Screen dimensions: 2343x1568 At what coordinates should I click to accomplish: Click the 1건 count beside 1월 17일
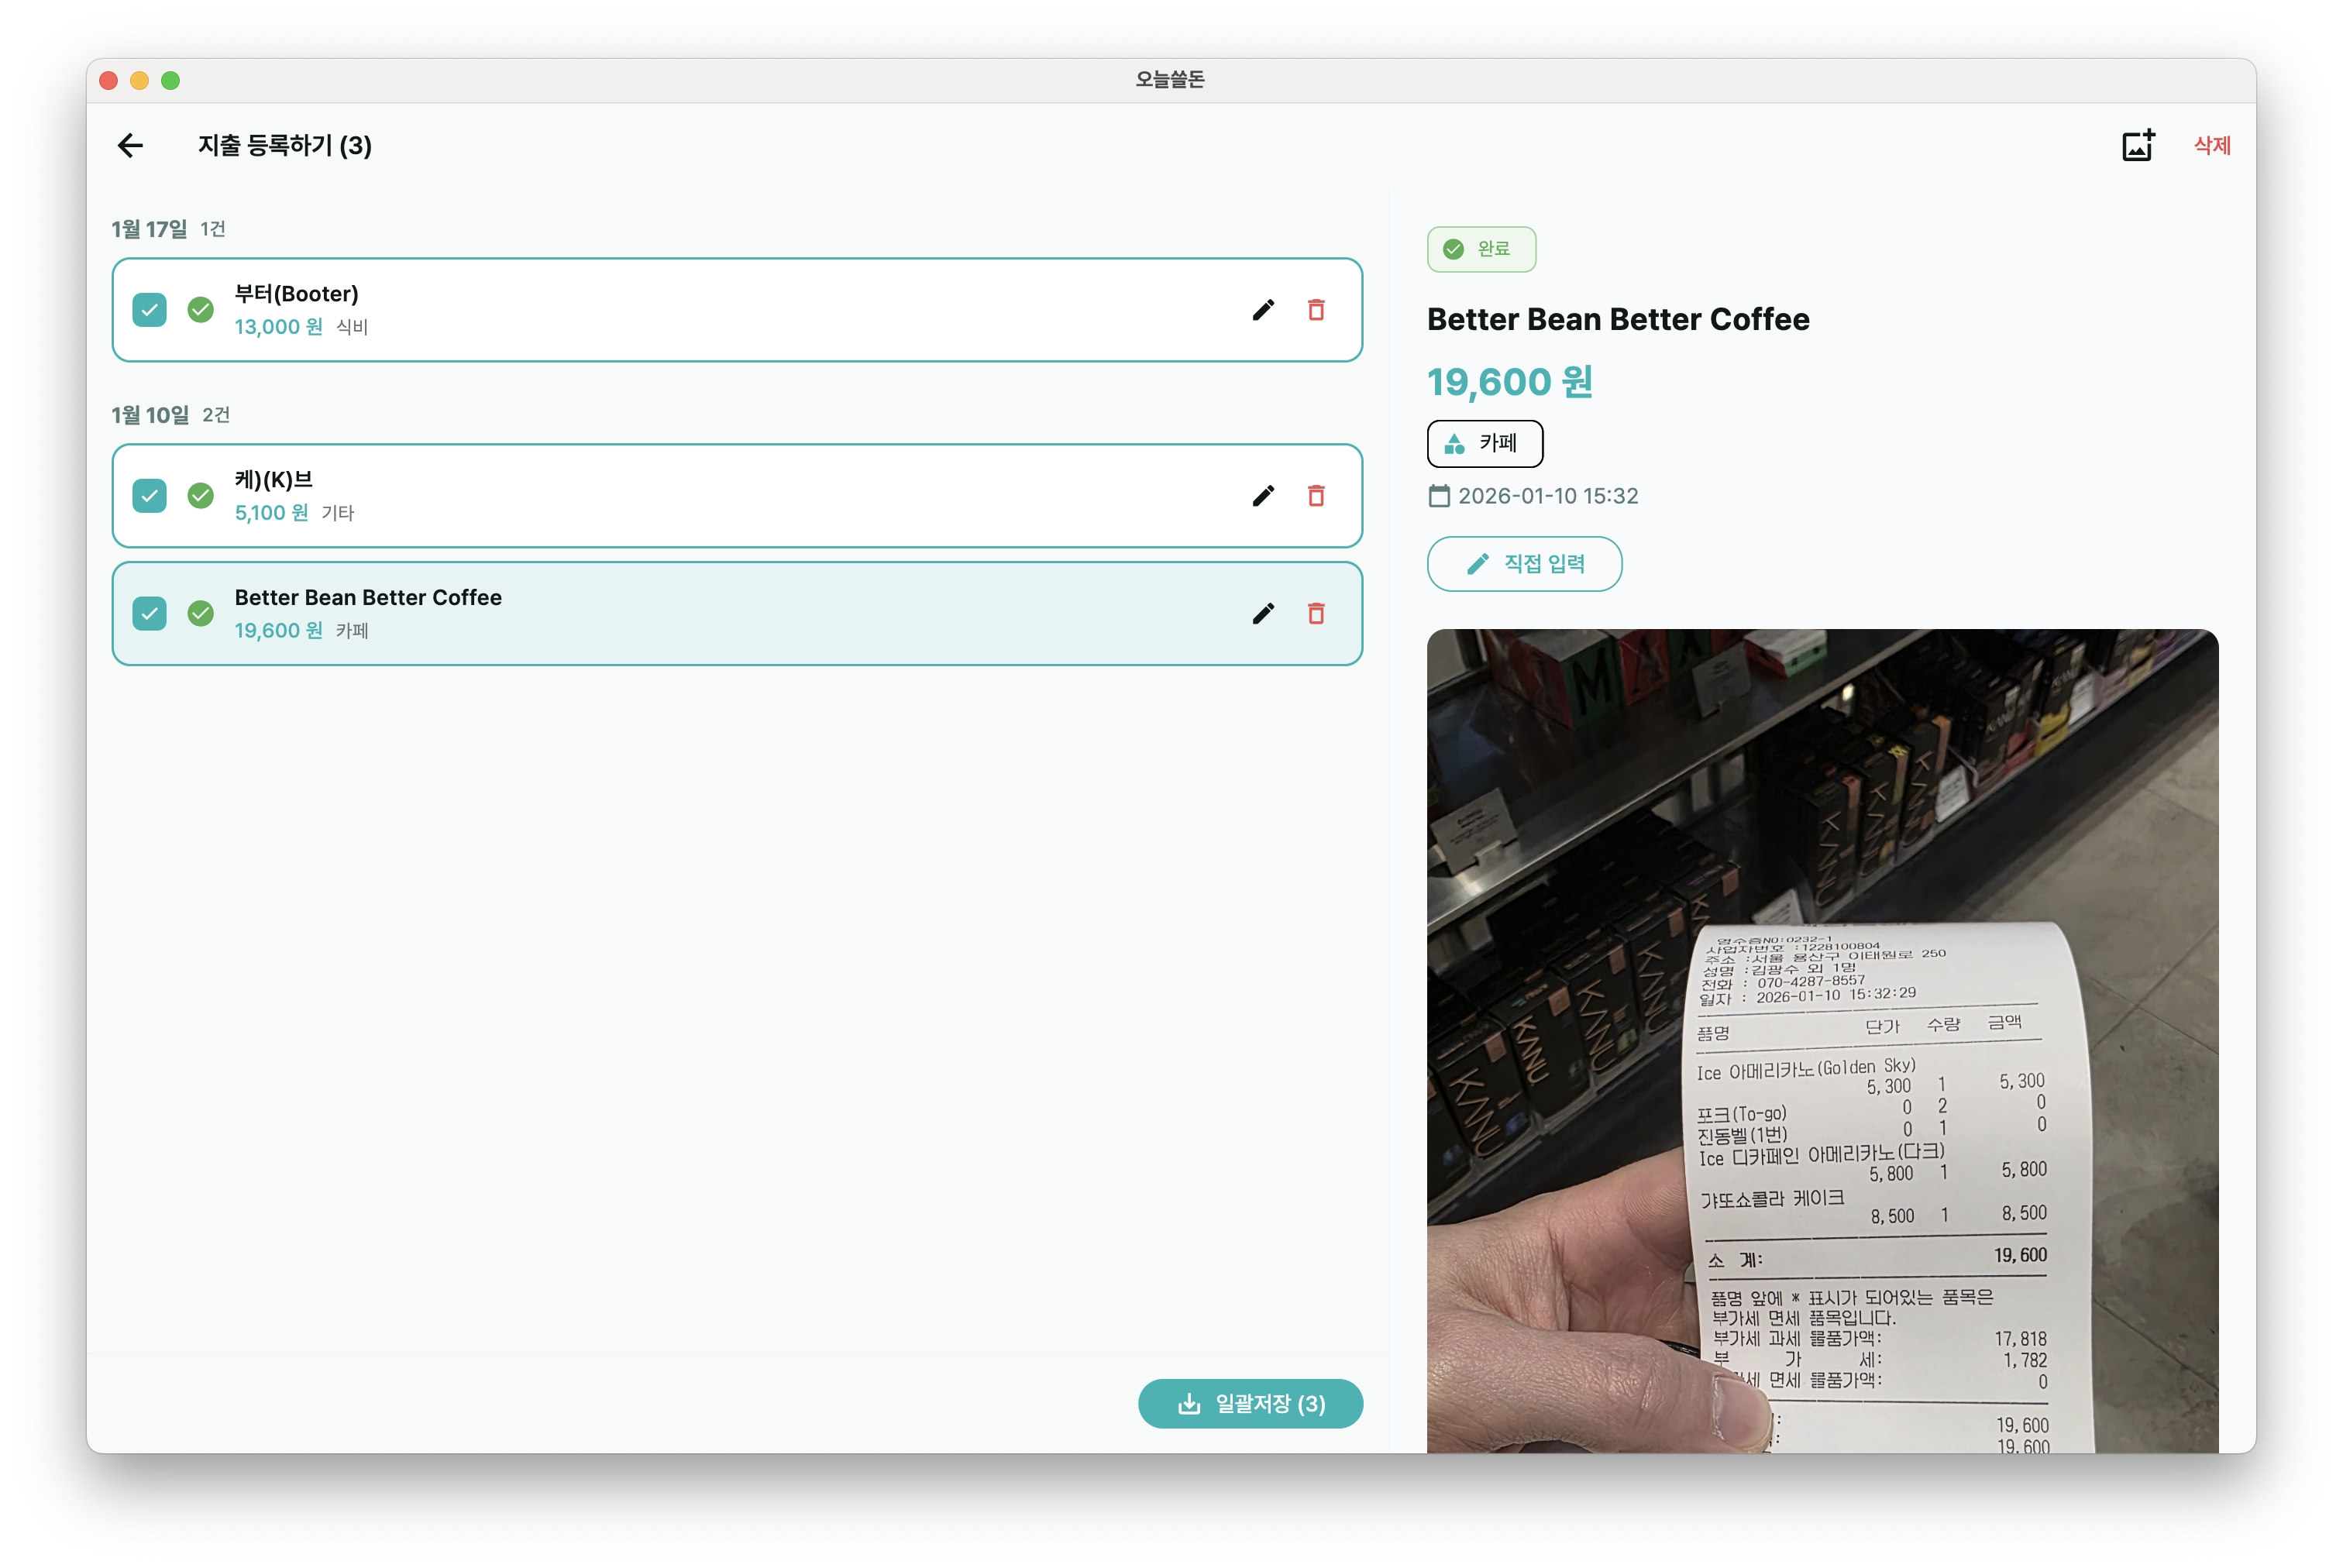point(213,229)
